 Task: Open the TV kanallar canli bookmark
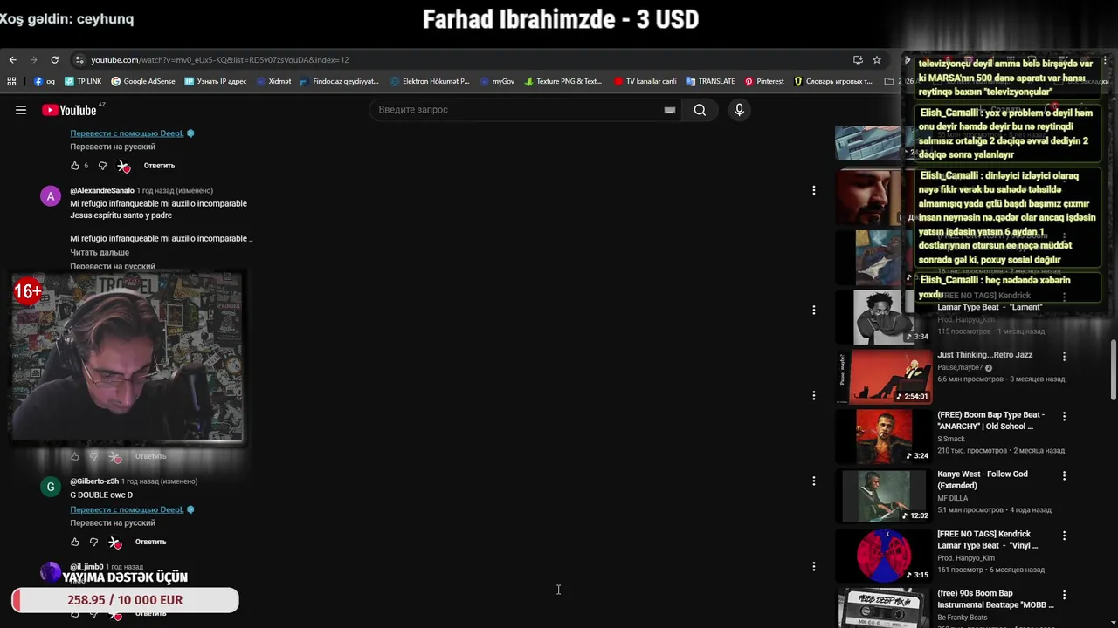(645, 81)
